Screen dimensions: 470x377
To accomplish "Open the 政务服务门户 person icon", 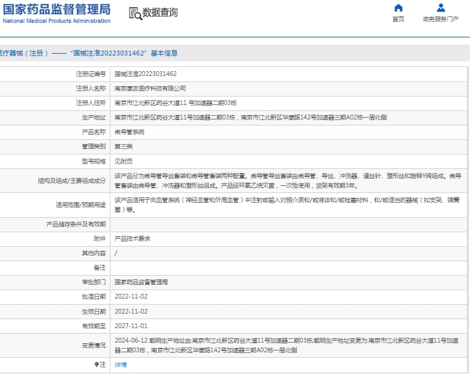I will 440,7.
